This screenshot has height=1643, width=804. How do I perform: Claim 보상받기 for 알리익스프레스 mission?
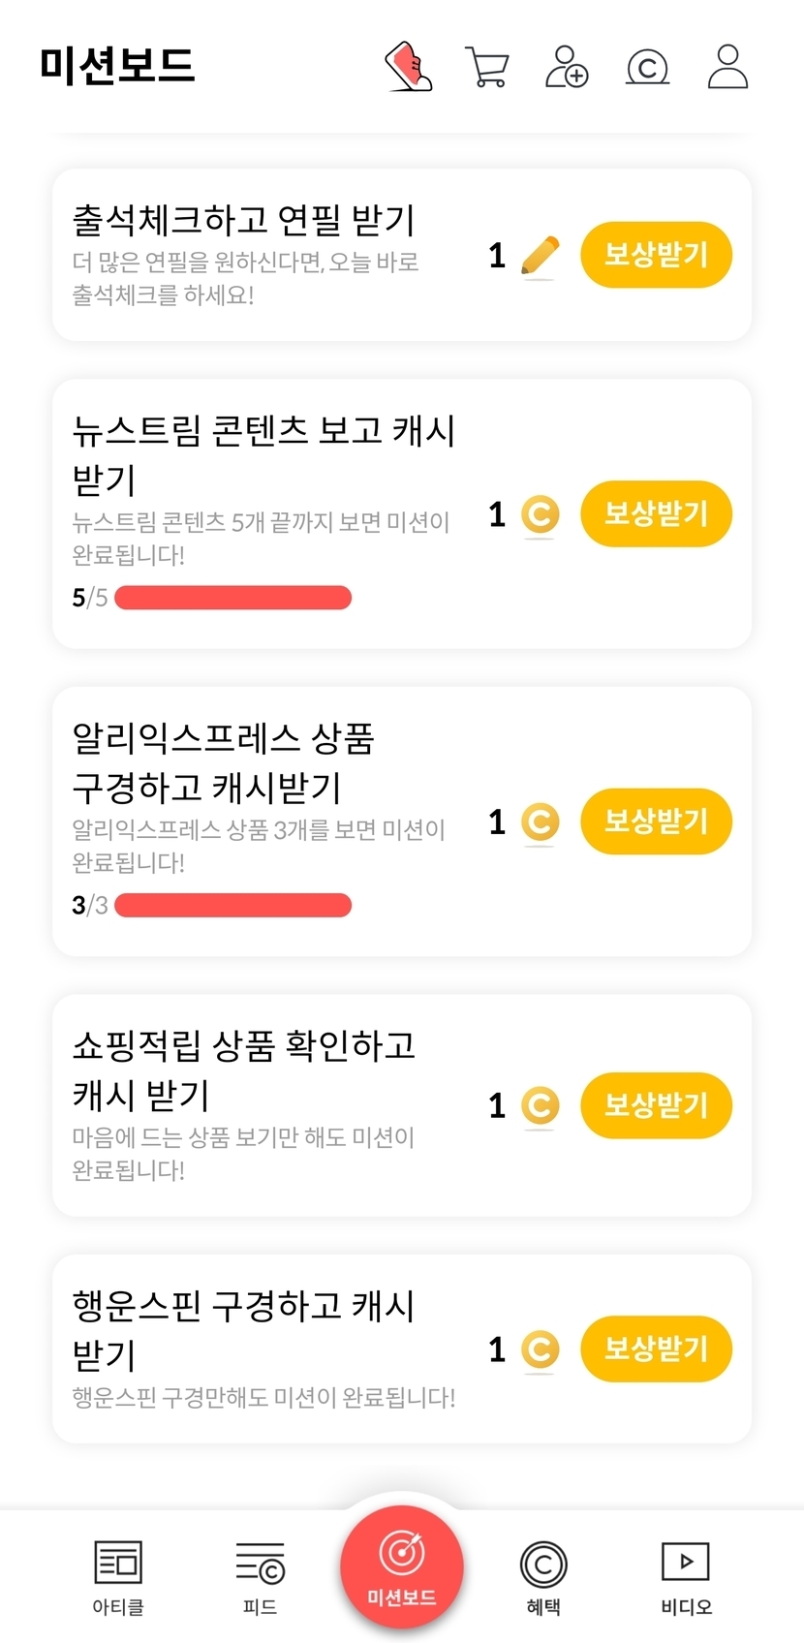coord(656,821)
